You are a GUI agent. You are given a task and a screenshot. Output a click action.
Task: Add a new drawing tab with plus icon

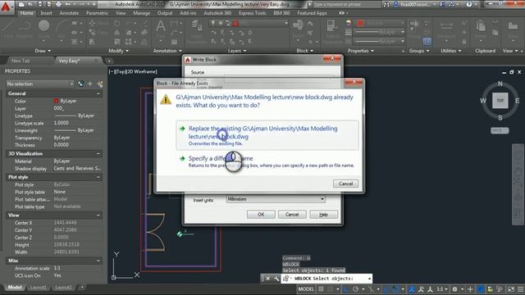(x=109, y=61)
